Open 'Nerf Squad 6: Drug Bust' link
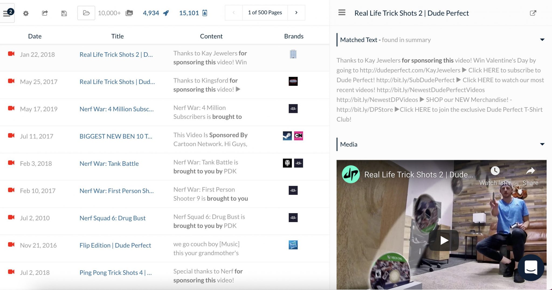The image size is (552, 290). coord(113,218)
